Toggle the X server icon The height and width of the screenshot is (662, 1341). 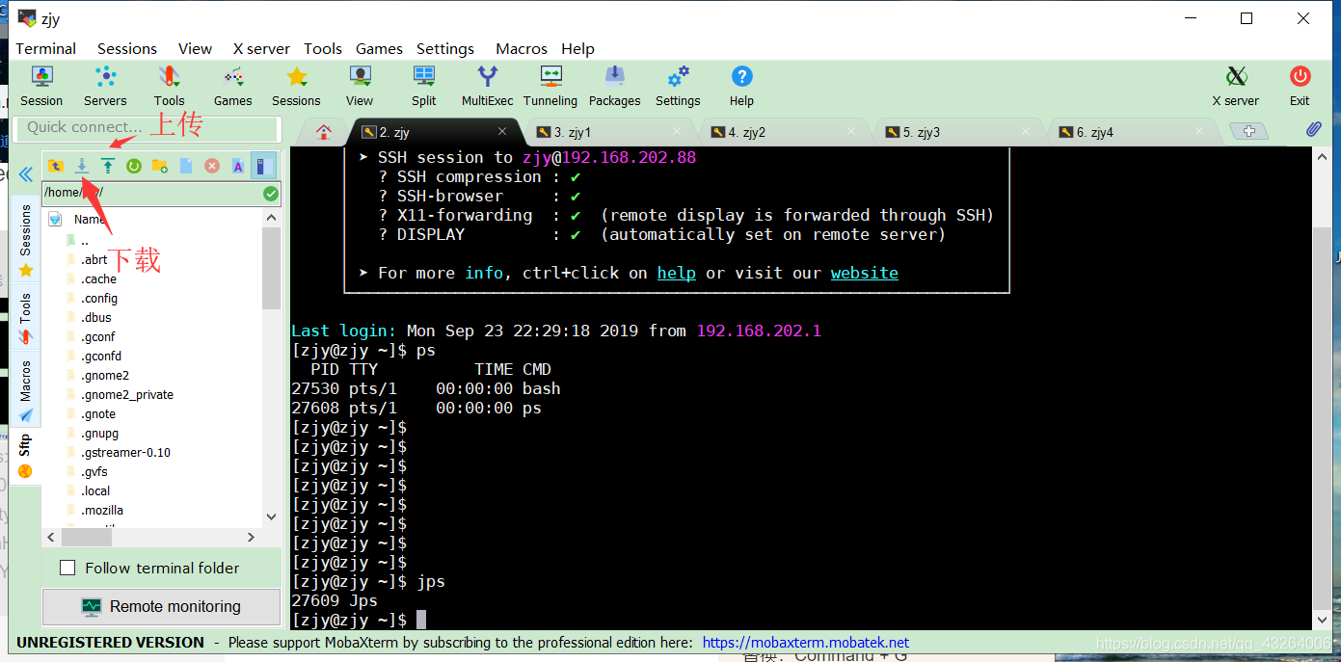1236,86
